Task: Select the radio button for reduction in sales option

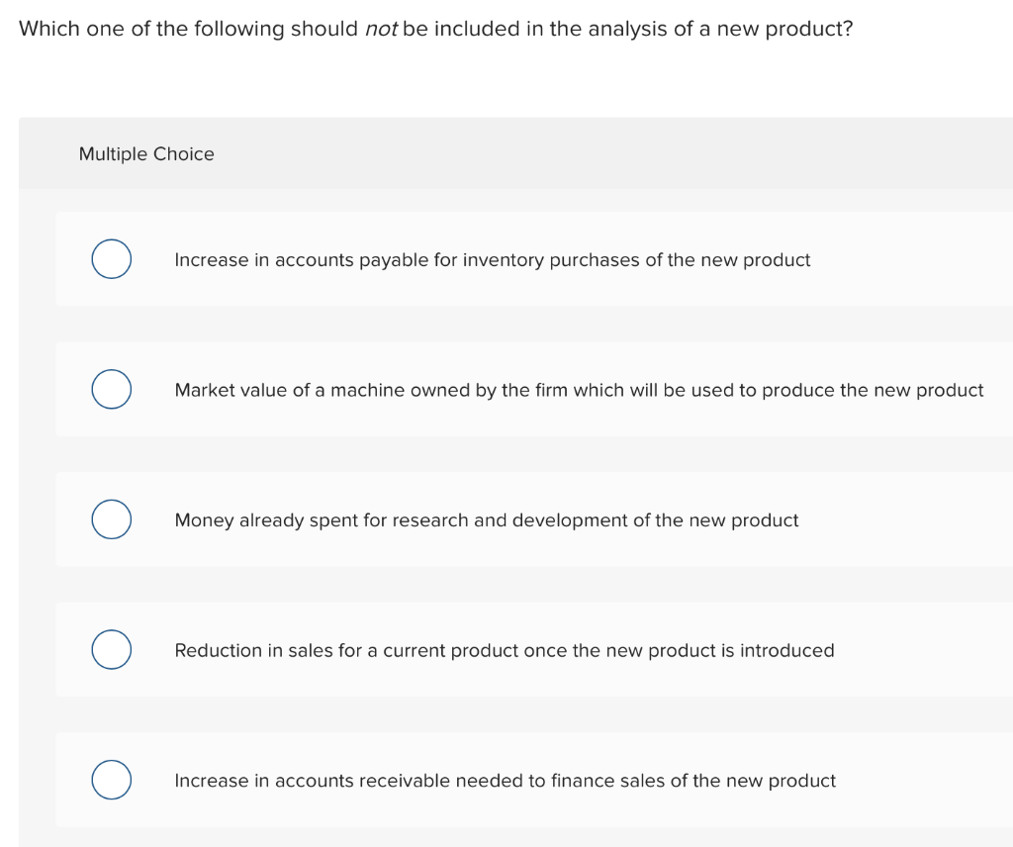Action: point(111,649)
